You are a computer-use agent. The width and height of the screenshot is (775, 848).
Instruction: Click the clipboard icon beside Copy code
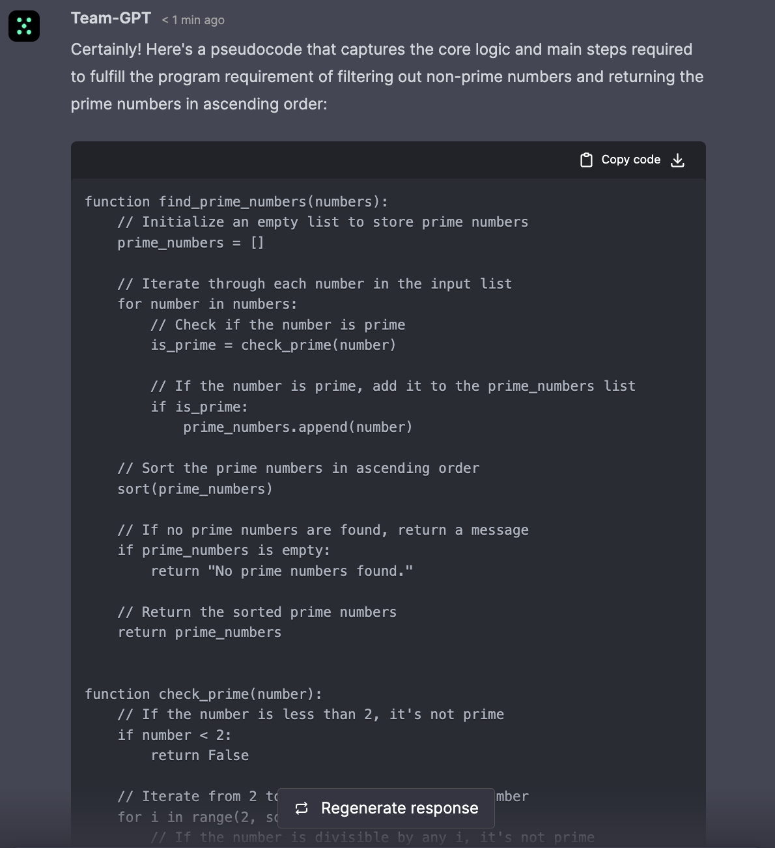(x=586, y=160)
